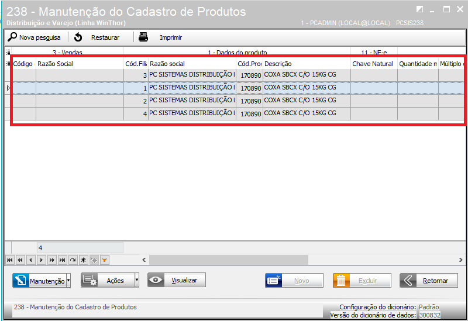Click the orange filter icon
Viewport: 468px width, 321px height.
[x=105, y=260]
